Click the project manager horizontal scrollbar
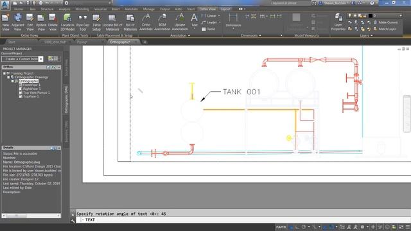 point(31,216)
